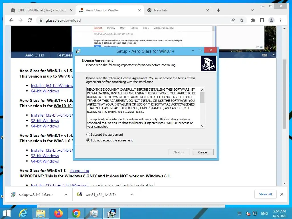Toggle the Chrome side panel icon
Image resolution: width=292 pixels, height=219 pixels.
coord(262,20)
